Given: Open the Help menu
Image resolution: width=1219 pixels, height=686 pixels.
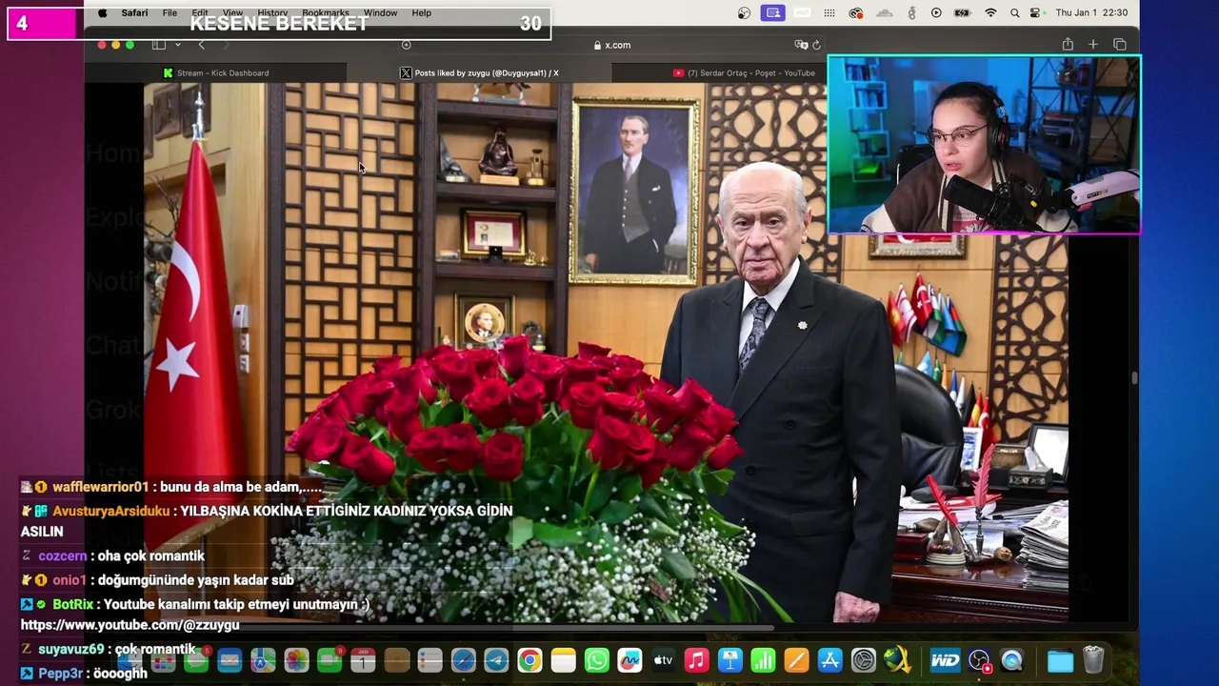Looking at the screenshot, I should [421, 12].
